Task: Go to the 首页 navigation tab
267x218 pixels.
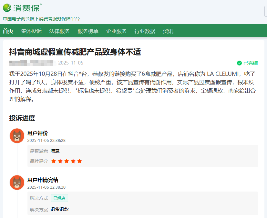Action: 8,31
